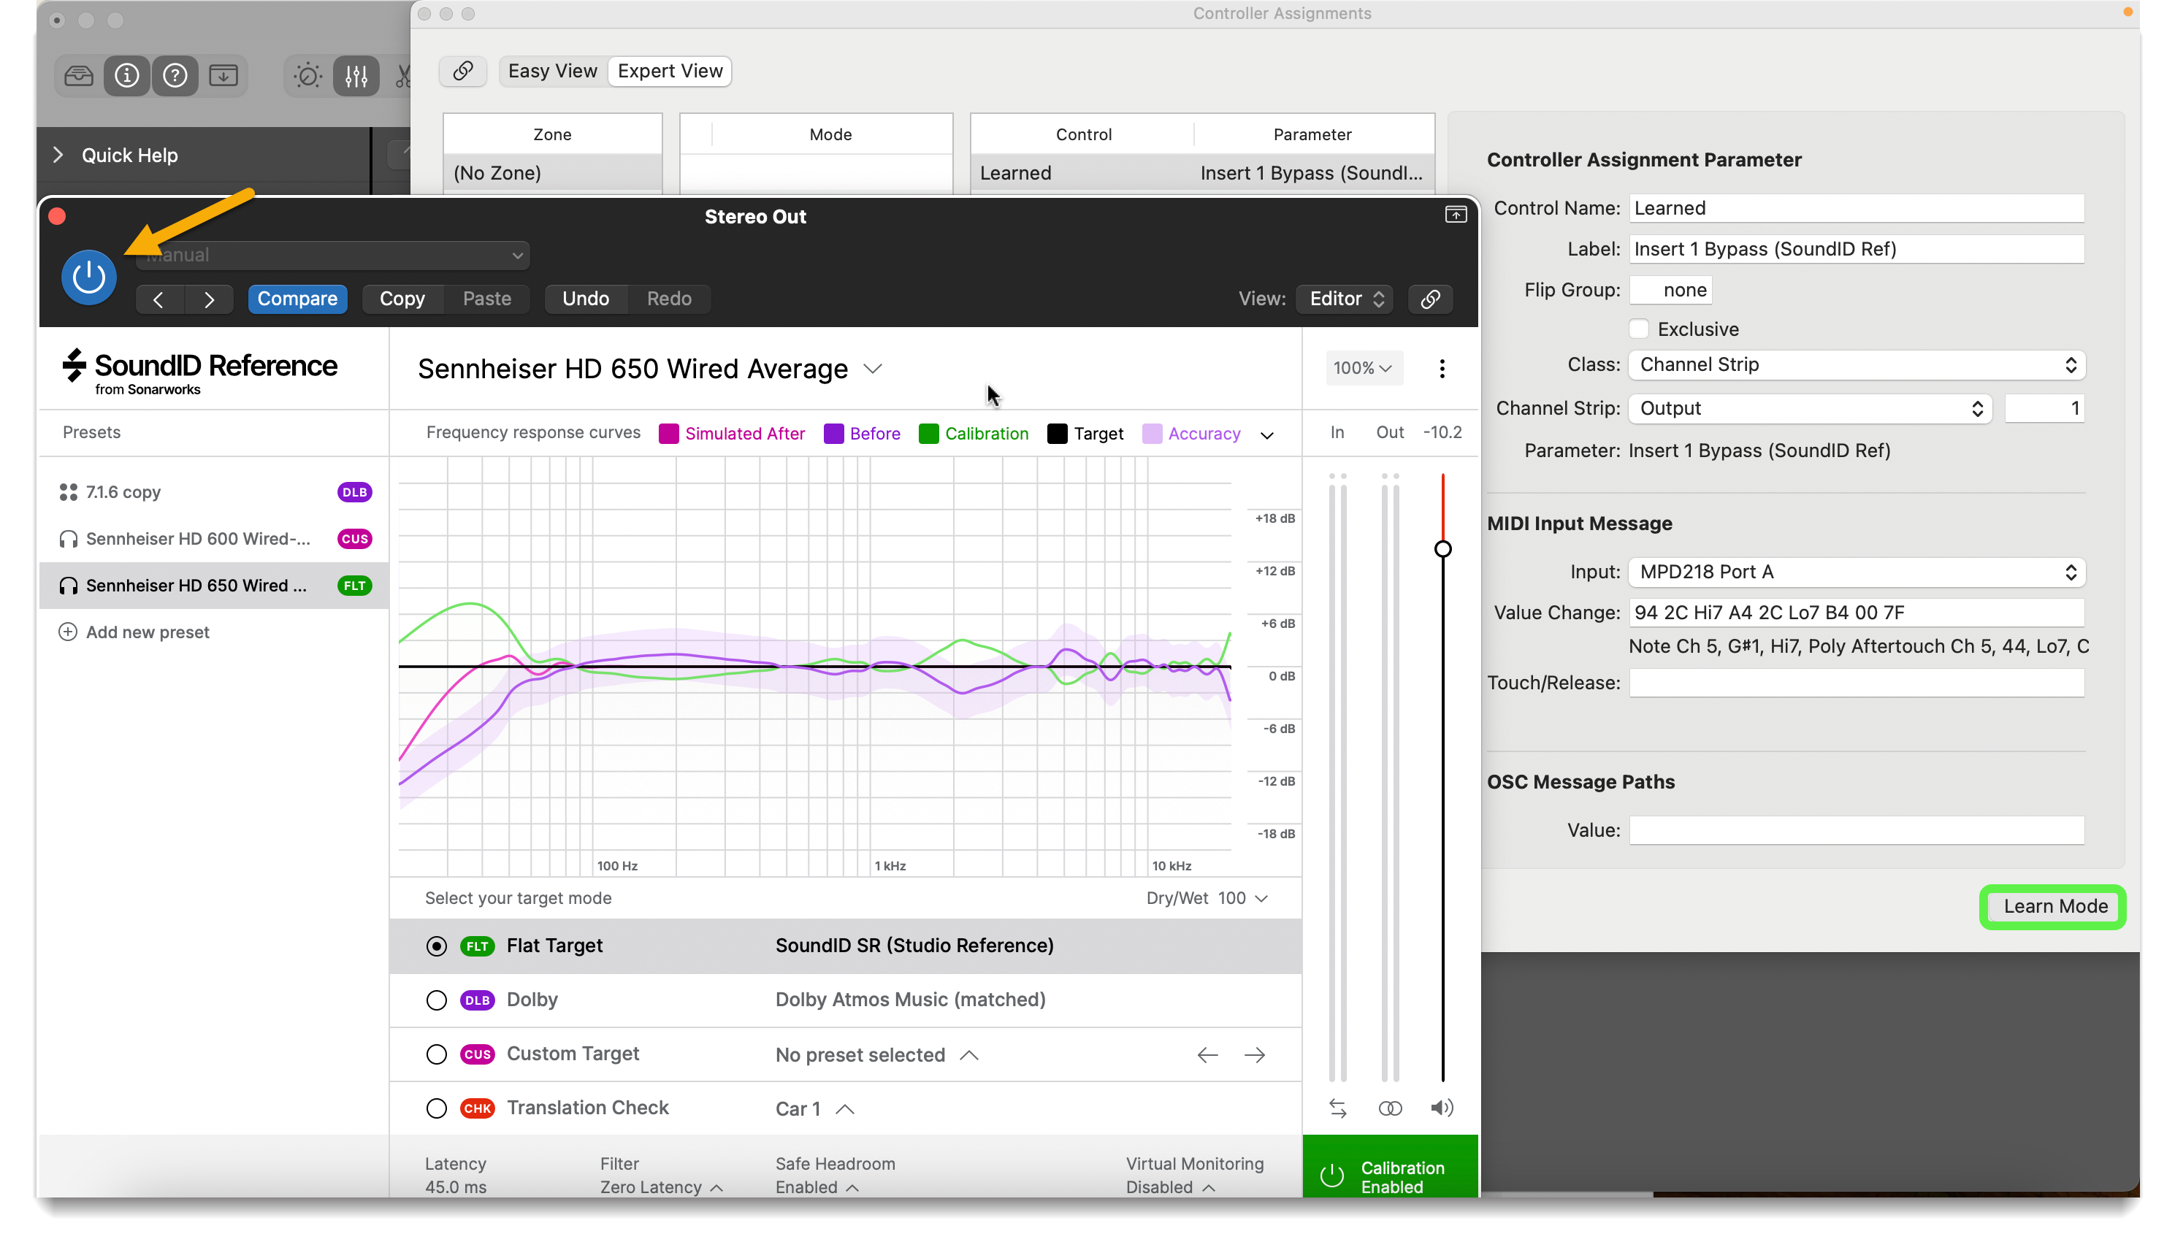Screen dimensions: 2175x1234
Task: Select the Dolby target mode radio button
Action: pos(437,1000)
